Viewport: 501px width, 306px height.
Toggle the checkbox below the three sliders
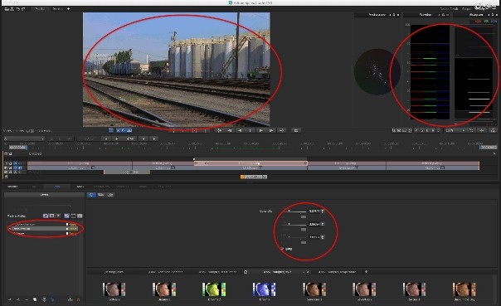pos(282,249)
